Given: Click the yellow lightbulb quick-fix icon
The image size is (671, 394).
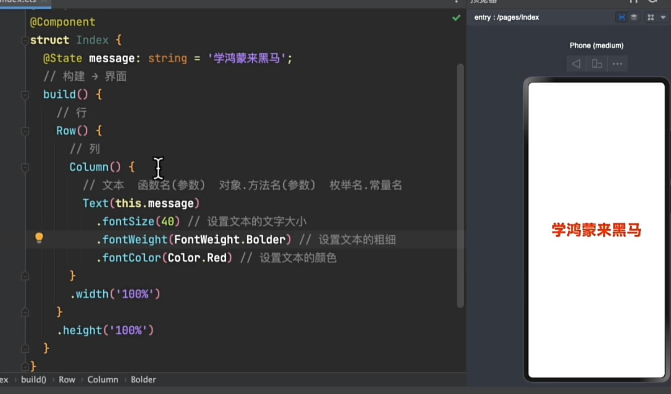Looking at the screenshot, I should pyautogui.click(x=39, y=238).
